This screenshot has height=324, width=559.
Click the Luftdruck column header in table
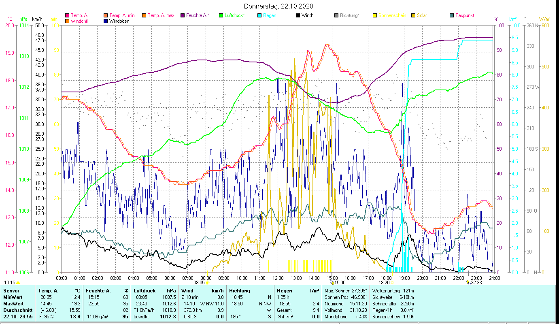pos(145,291)
